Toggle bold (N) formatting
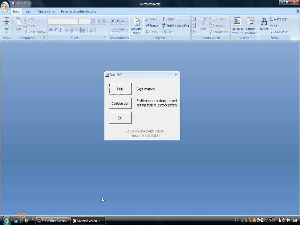Viewport: 300px width, 225px height. pyautogui.click(x=50, y=30)
